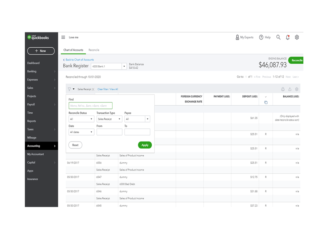
Task: Click the Next page link
Action: pyautogui.click(x=288, y=77)
